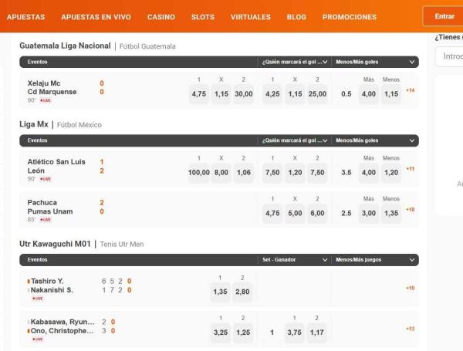This screenshot has height=351, width=463.
Task: Open the Xelaju Mc vs Cd Marquense match
Action: (x=52, y=88)
